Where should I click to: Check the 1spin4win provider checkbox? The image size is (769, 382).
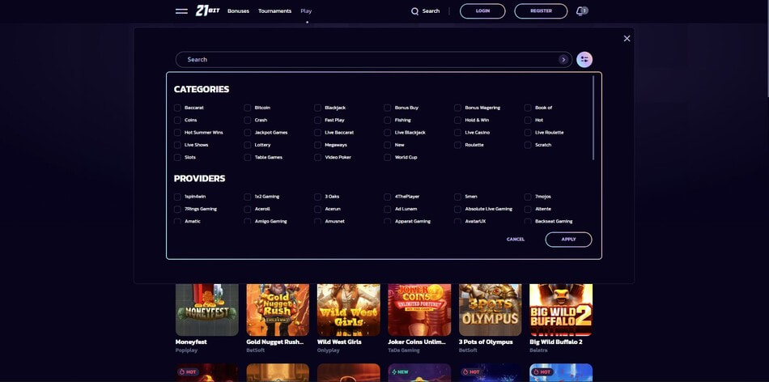(x=177, y=197)
